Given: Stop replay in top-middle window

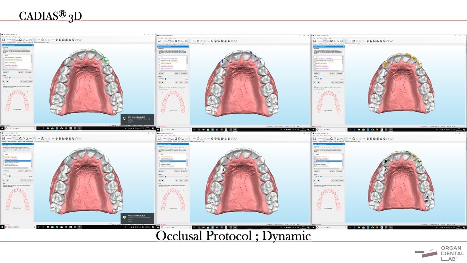Looking at the screenshot, I should coord(163,83).
